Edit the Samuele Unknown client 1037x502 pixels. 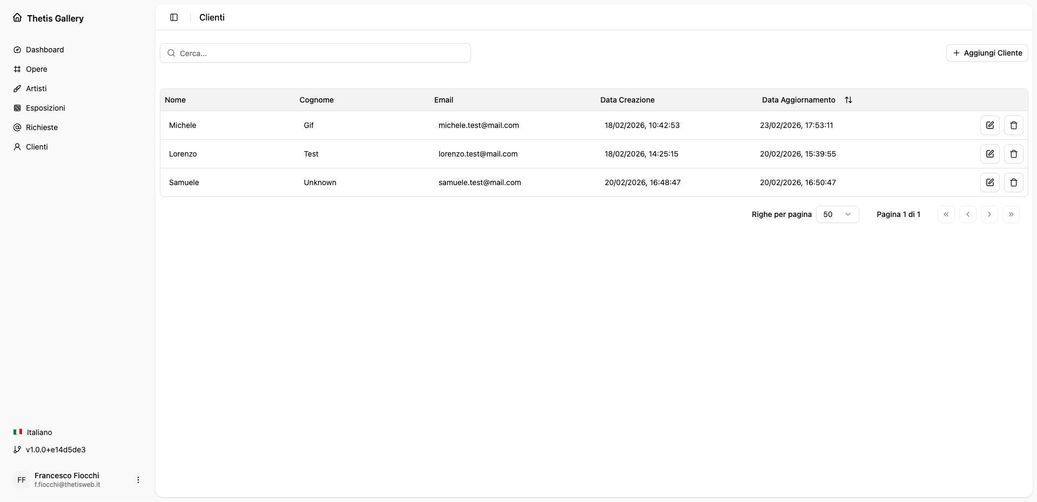(989, 182)
